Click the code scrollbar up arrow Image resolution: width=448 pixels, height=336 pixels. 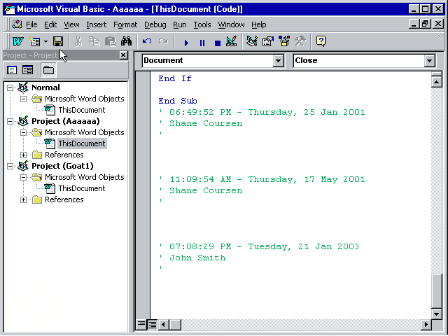(x=436, y=83)
